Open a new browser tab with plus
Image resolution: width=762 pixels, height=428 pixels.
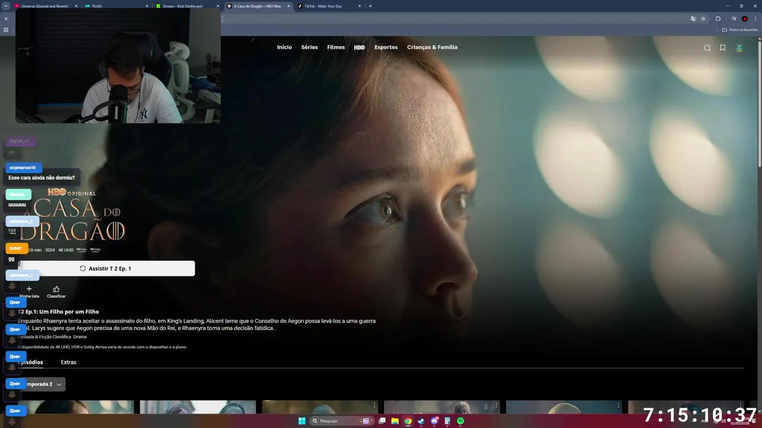click(370, 6)
